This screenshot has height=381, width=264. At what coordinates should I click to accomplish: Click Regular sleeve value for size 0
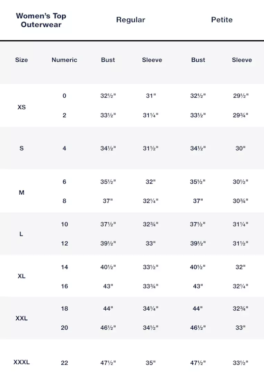151,96
